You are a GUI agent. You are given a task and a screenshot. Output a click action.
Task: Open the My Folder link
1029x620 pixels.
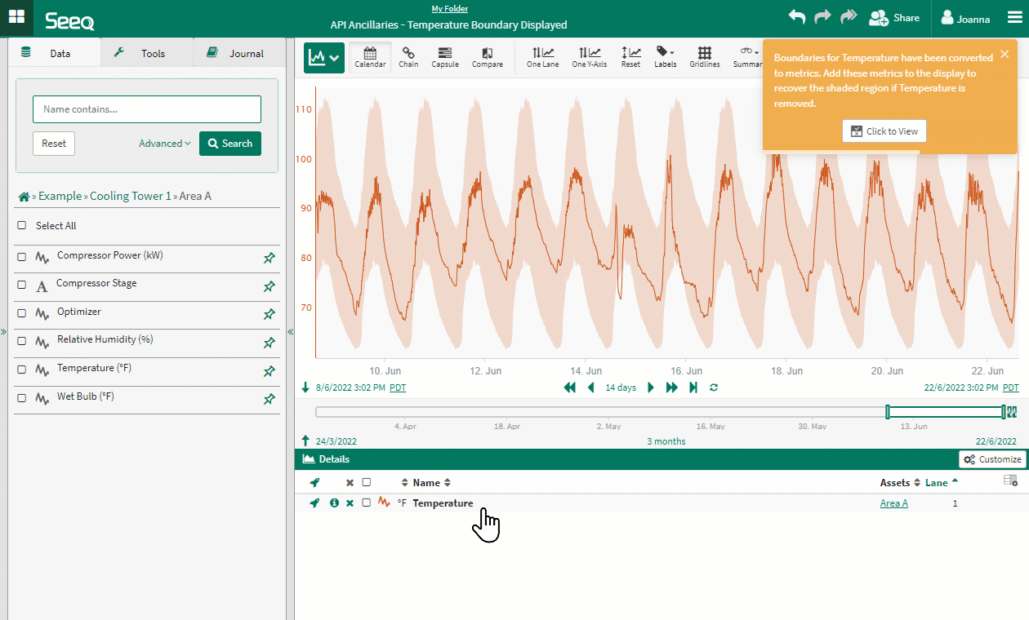click(x=449, y=9)
